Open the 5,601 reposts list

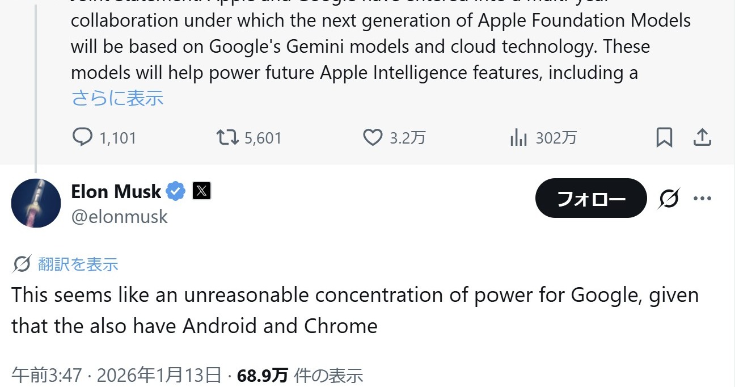point(263,137)
